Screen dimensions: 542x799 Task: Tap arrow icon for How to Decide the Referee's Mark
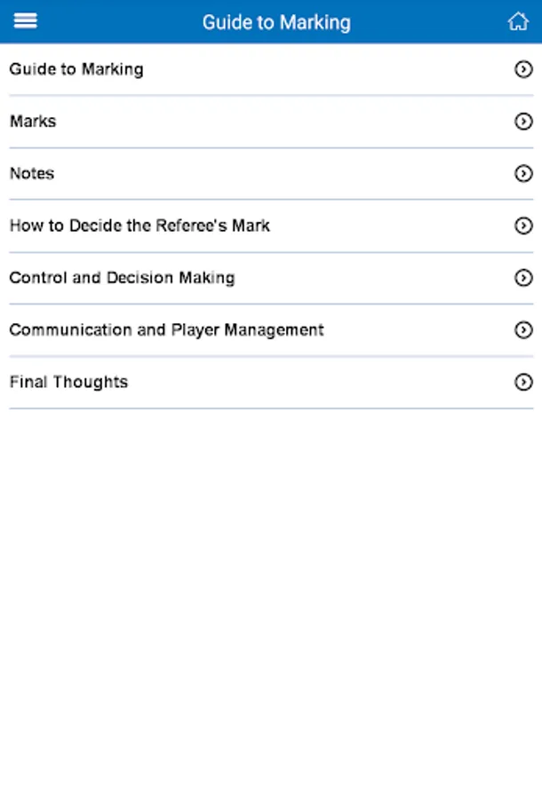[523, 225]
